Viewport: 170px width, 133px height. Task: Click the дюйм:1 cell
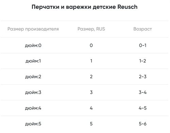tap(33, 61)
